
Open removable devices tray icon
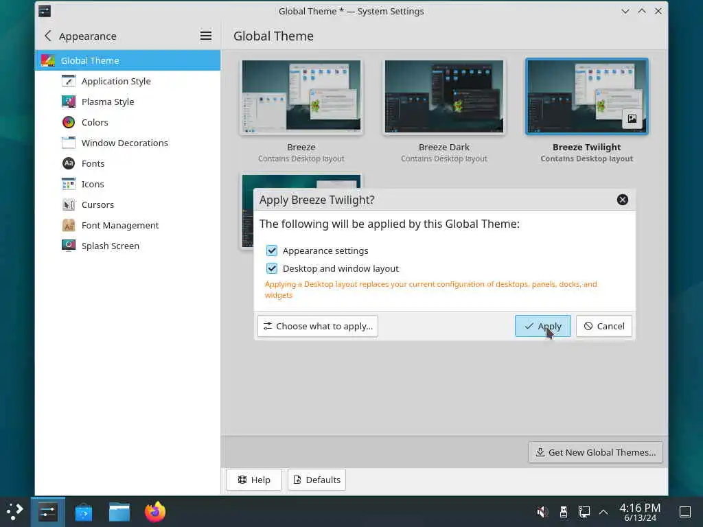coord(564,512)
